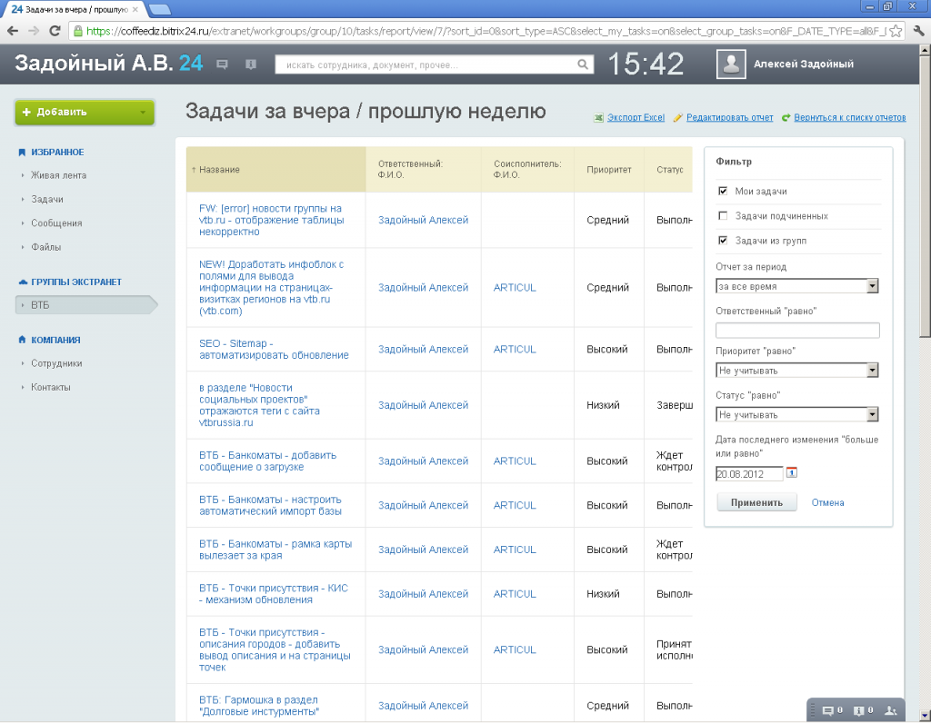Viewport: 931px width, 723px height.
Task: Click 'Редактировать отчет' link
Action: [x=730, y=117]
